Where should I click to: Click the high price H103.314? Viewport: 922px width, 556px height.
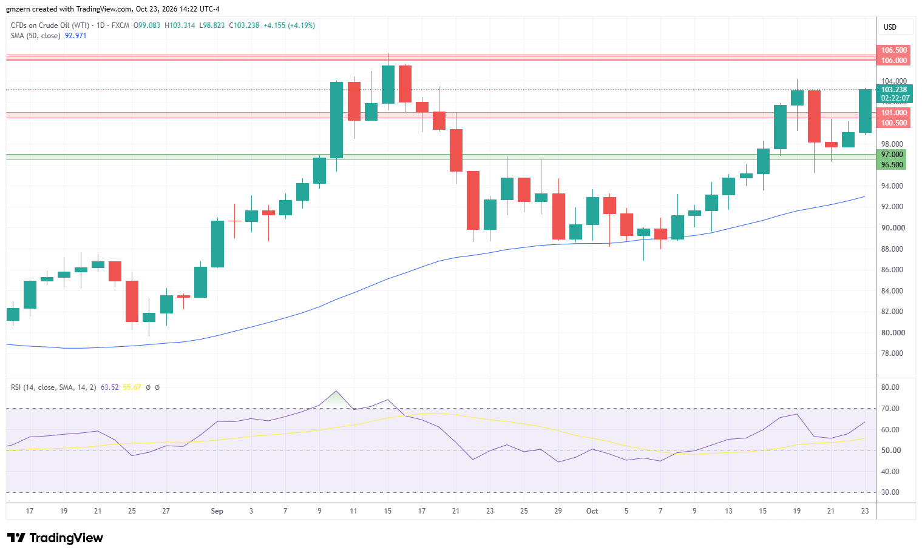point(180,25)
